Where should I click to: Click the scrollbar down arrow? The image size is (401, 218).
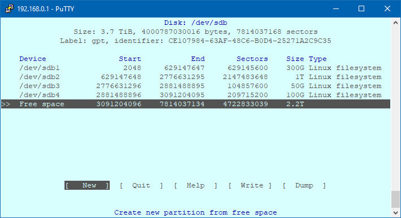[396, 213]
